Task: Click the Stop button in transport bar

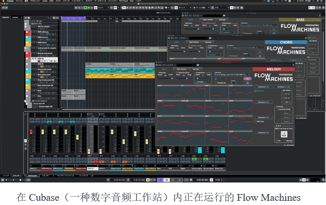Action: click(x=167, y=180)
